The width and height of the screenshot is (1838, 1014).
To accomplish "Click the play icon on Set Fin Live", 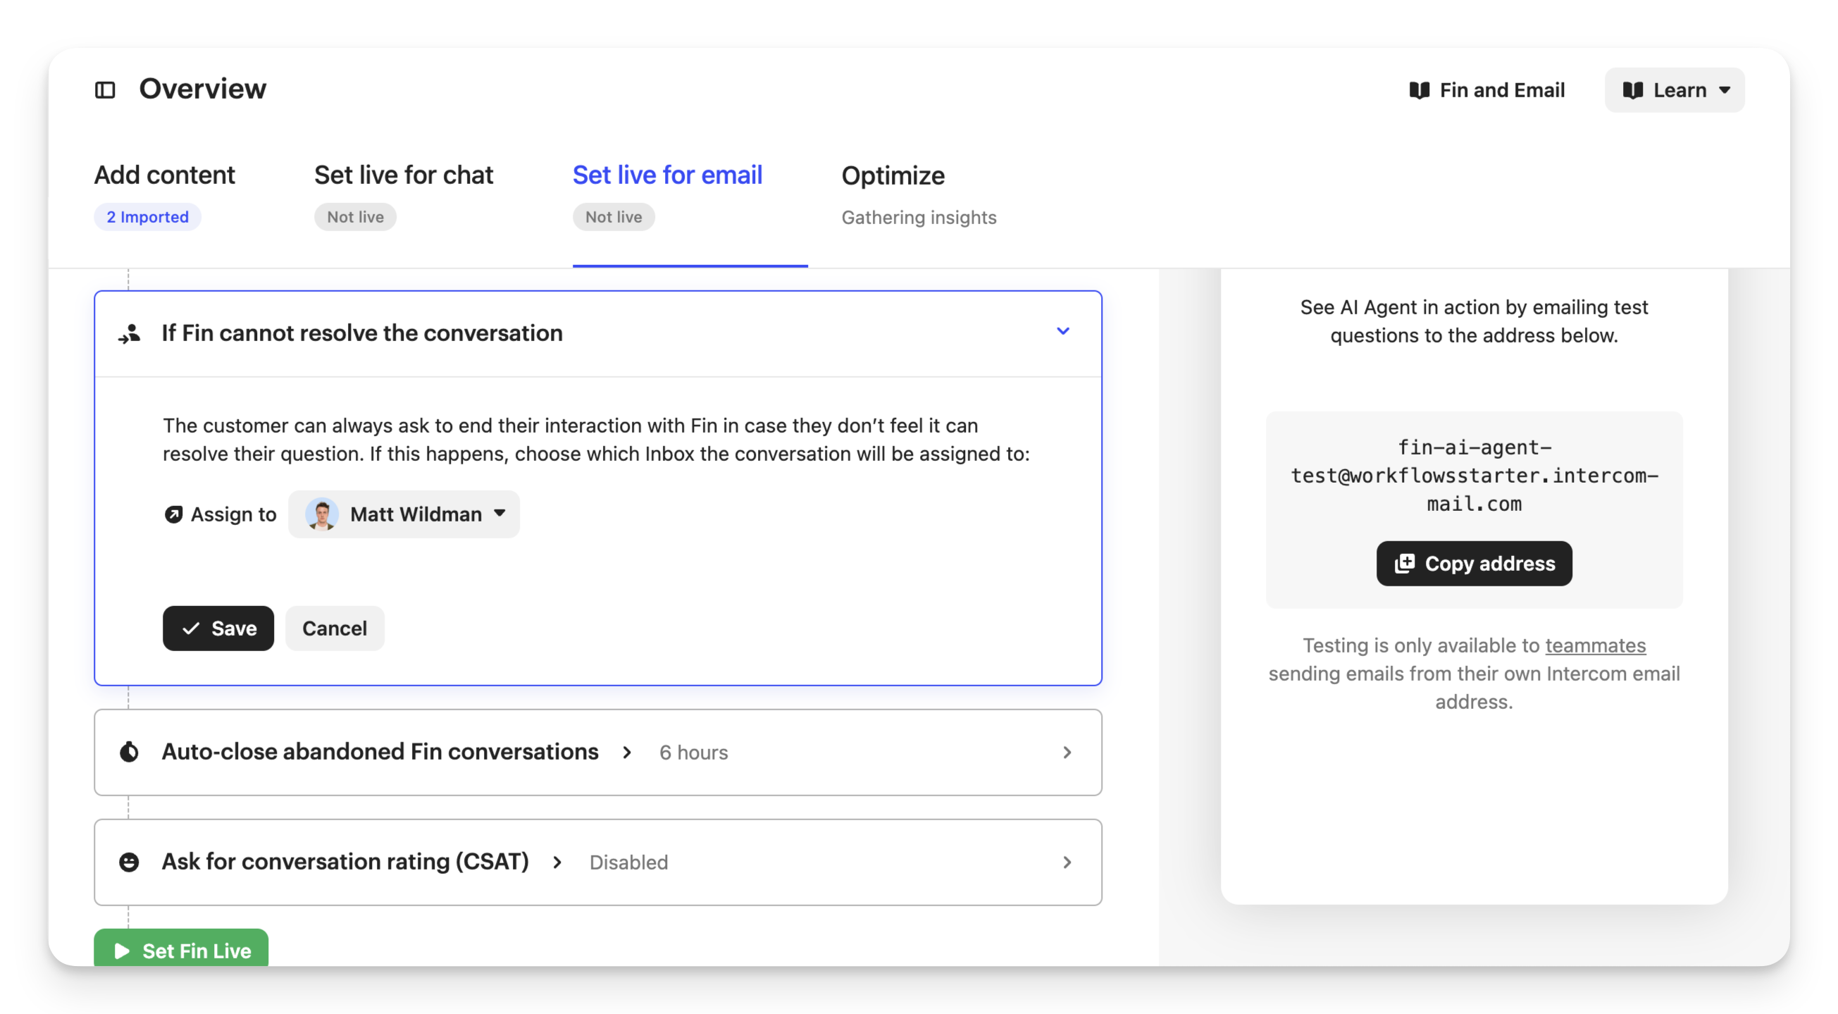I will tap(122, 951).
